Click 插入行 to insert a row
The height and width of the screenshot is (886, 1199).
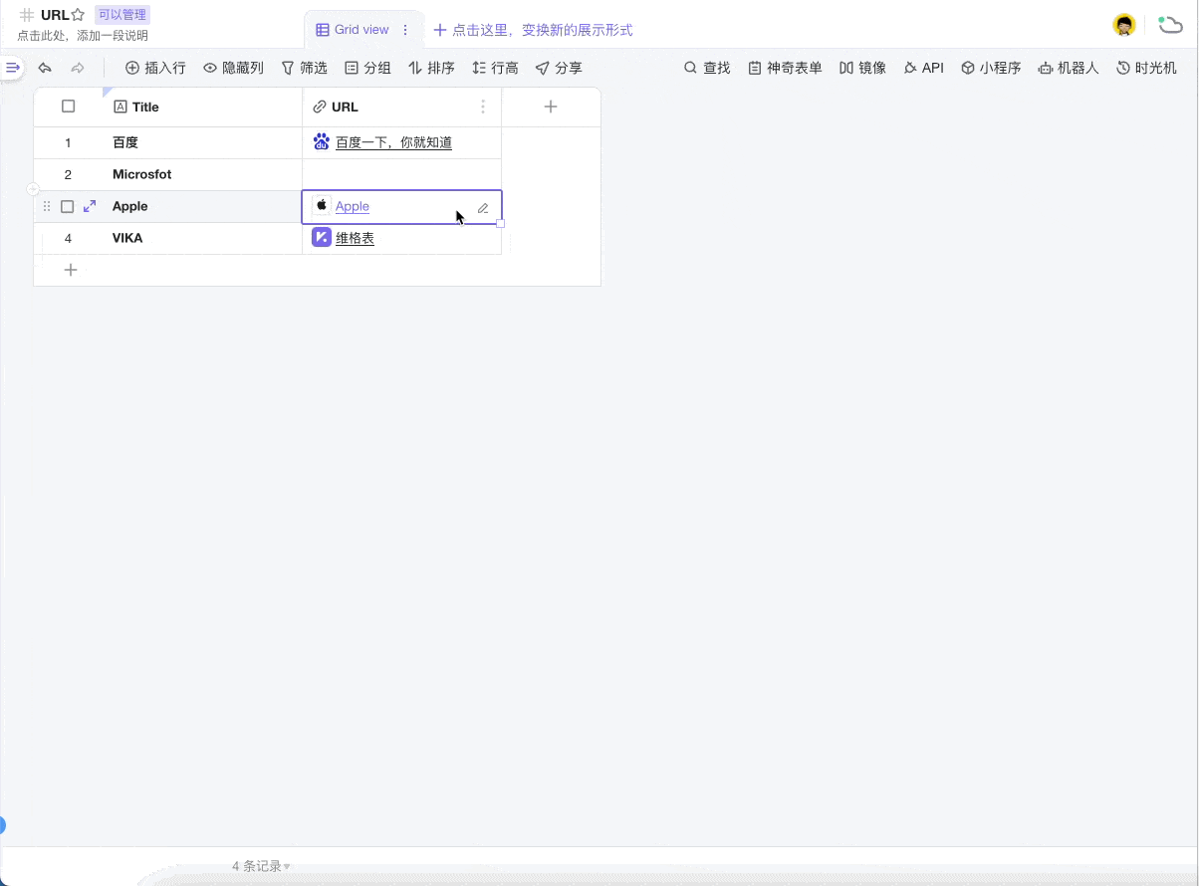(155, 68)
